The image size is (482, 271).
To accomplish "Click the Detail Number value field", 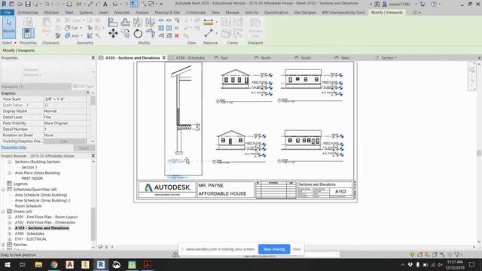I will coord(65,129).
